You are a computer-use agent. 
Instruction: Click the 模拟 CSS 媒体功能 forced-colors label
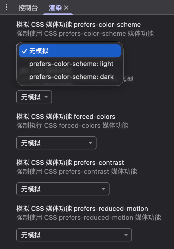(66, 117)
